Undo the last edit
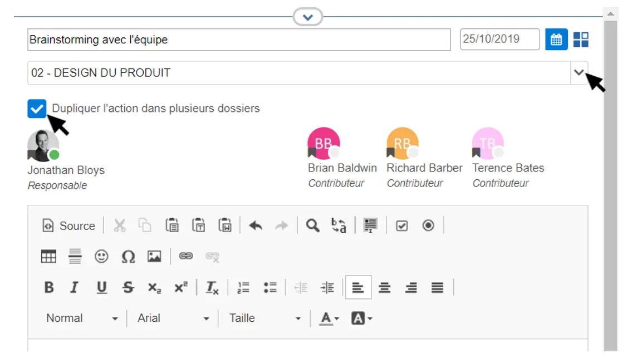Image resolution: width=632 pixels, height=363 pixels. (x=256, y=225)
